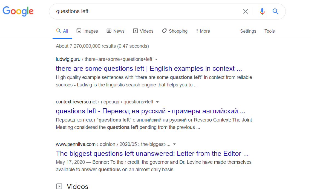Submit search with magnifying glass icon
The image size is (311, 189).
click(275, 12)
